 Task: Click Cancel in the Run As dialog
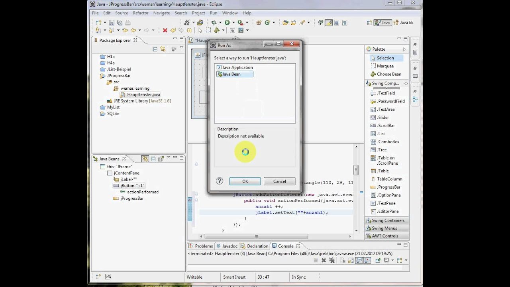click(x=279, y=181)
